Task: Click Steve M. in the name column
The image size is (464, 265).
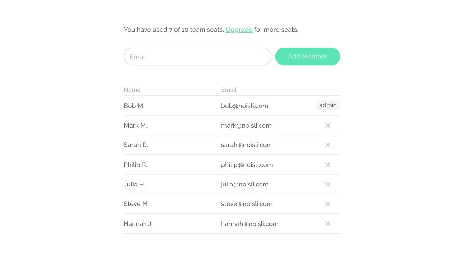Action: 136,204
